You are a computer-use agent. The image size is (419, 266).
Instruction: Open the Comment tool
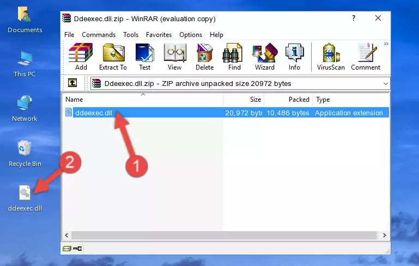click(366, 57)
